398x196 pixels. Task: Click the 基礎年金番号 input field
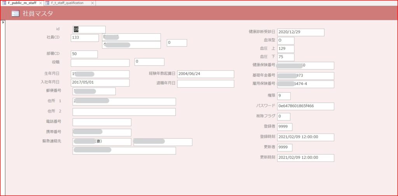(x=305, y=76)
